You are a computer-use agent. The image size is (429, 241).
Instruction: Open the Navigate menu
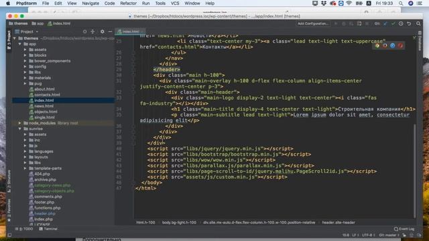[x=90, y=3]
